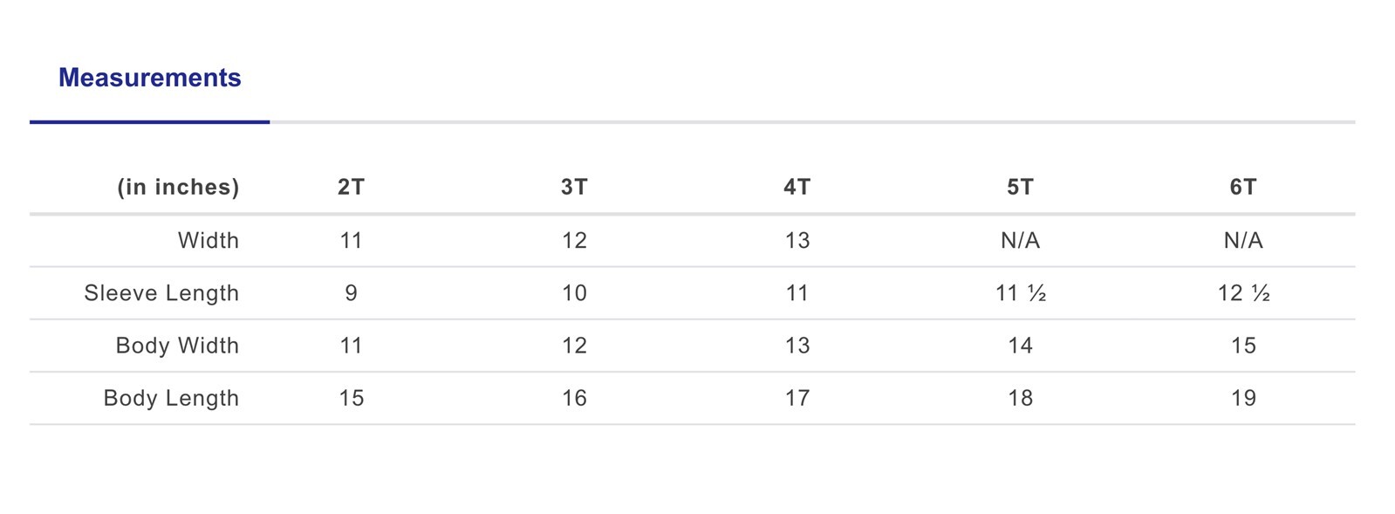Viewport: 1395px width, 514px height.
Task: Select Sleeve Length value 9 for 2T
Action: pyautogui.click(x=351, y=293)
